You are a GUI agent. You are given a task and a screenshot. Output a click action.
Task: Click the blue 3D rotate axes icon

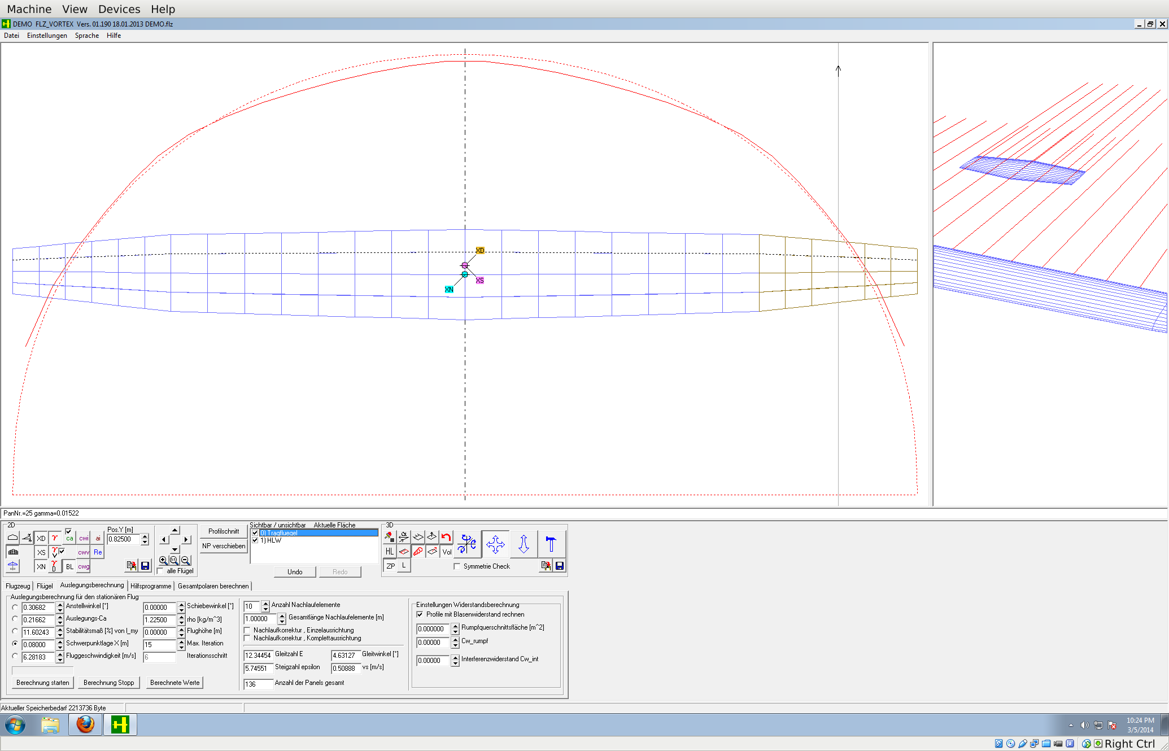[x=468, y=544]
